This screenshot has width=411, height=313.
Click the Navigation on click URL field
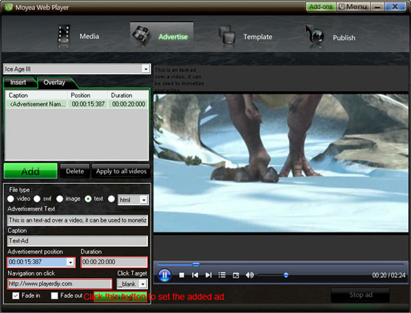tap(60, 284)
